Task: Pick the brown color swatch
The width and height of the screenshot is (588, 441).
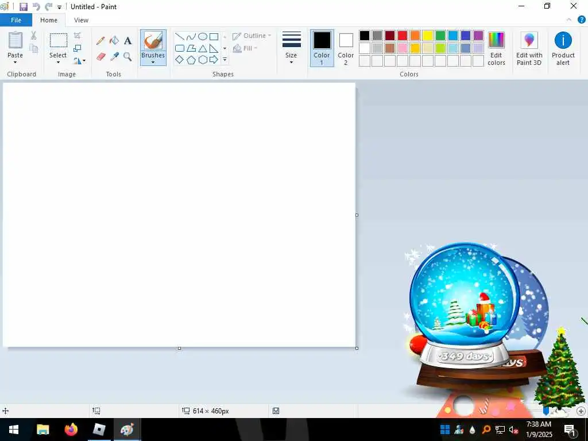Action: (390, 48)
